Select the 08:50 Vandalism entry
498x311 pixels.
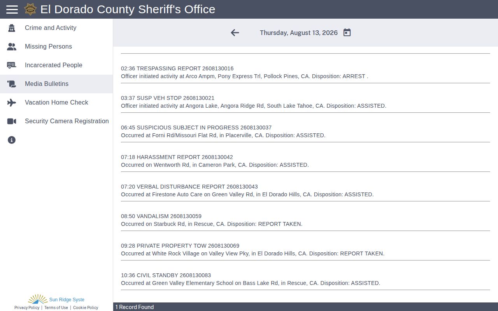pyautogui.click(x=161, y=216)
